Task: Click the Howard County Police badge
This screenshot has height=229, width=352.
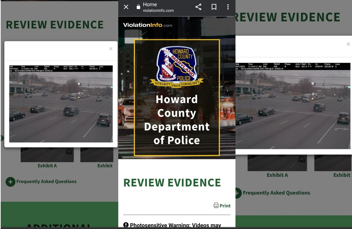Action: [177, 67]
